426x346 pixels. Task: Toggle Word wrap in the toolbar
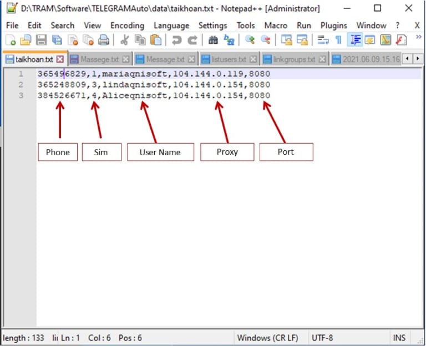point(323,40)
